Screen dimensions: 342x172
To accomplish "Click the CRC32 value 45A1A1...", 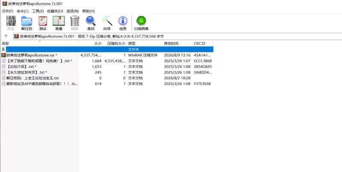I will tap(202, 55).
